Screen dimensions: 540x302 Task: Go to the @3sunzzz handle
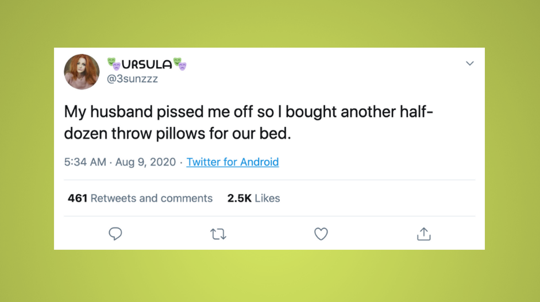pyautogui.click(x=132, y=79)
